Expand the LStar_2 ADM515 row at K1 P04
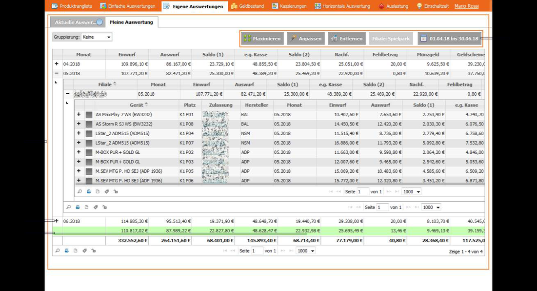The height and width of the screenshot is (291, 537). coord(79,133)
